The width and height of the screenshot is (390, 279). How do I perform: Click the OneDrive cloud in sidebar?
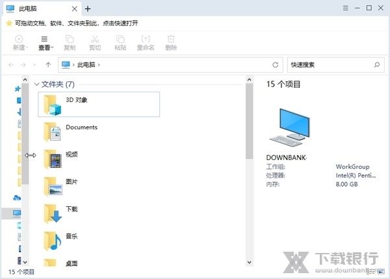17,198
